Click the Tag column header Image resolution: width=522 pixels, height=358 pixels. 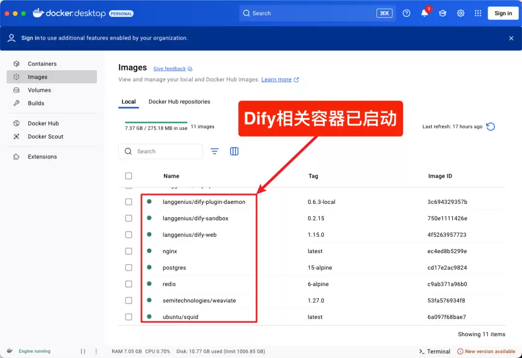click(313, 176)
